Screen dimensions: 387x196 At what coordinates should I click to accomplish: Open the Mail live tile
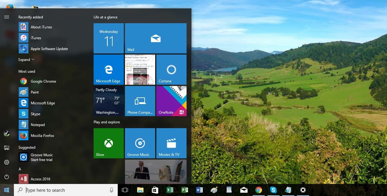point(156,38)
